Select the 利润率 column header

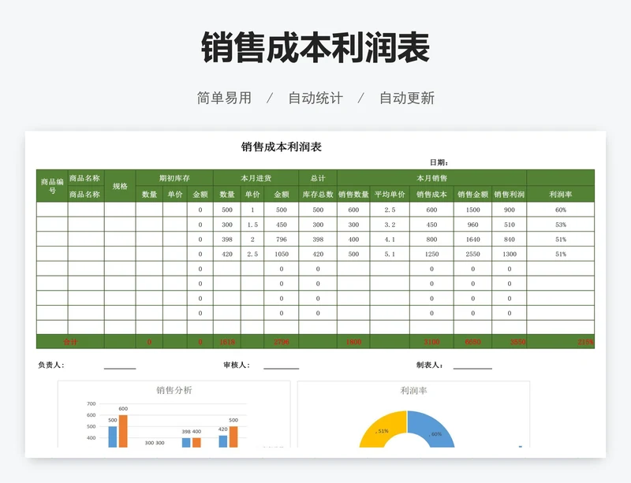(x=560, y=194)
